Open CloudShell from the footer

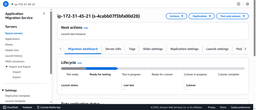(x=10, y=107)
